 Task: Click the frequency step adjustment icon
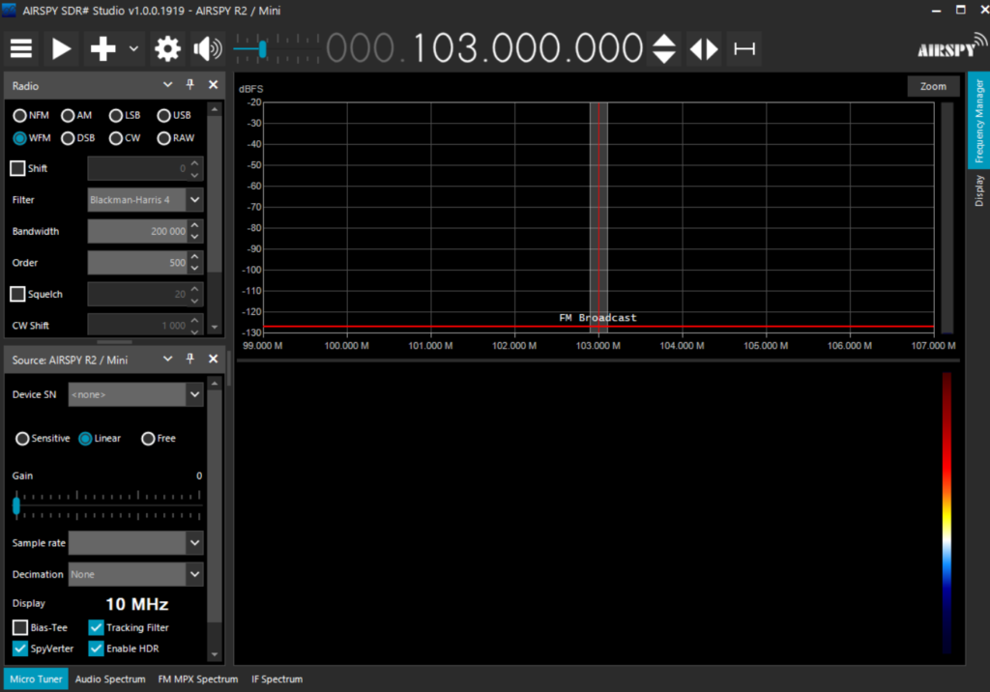pos(664,47)
